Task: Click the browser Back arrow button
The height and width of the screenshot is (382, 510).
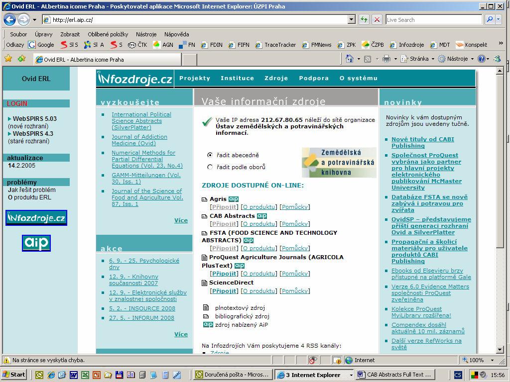Action: click(x=9, y=20)
